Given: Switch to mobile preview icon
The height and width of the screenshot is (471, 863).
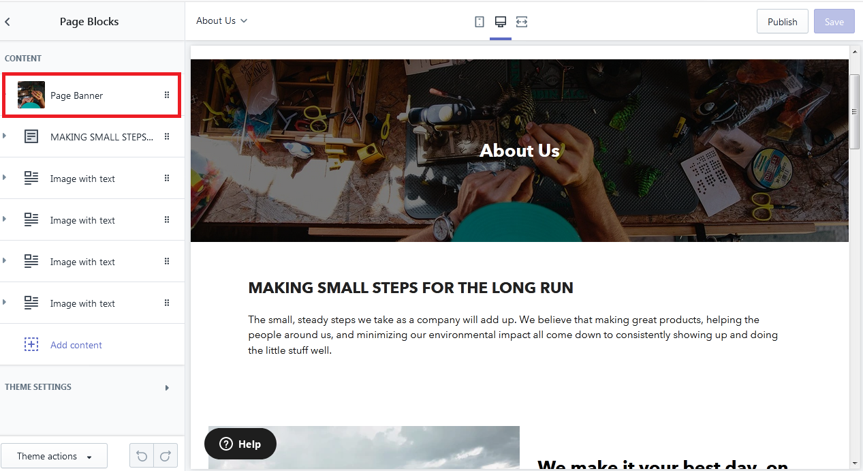Looking at the screenshot, I should click(480, 22).
